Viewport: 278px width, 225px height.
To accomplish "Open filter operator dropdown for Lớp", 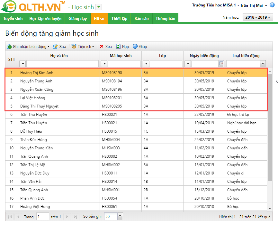I will tap(146, 64).
